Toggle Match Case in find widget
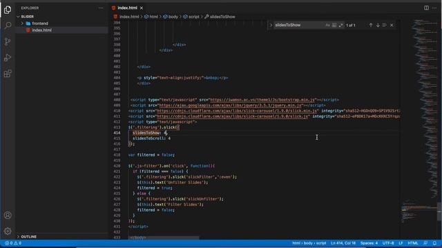 pyautogui.click(x=327, y=25)
